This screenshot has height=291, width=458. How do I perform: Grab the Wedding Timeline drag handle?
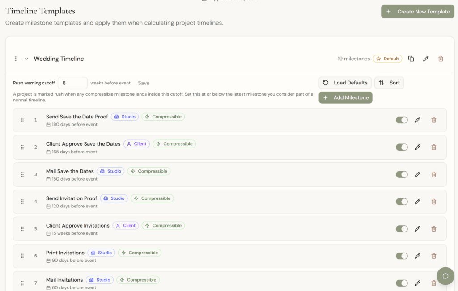click(16, 59)
